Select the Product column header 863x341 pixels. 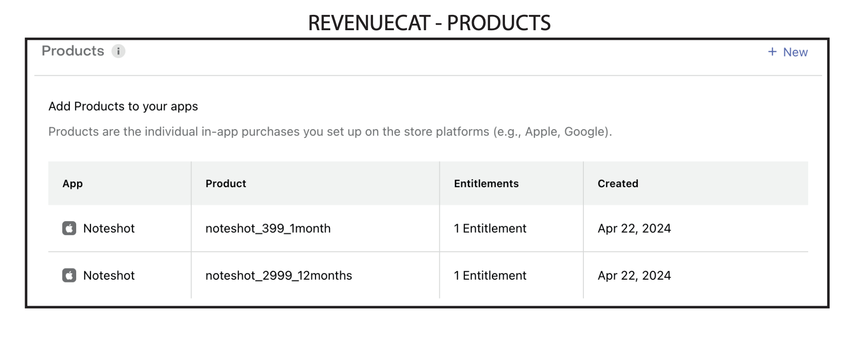click(226, 184)
